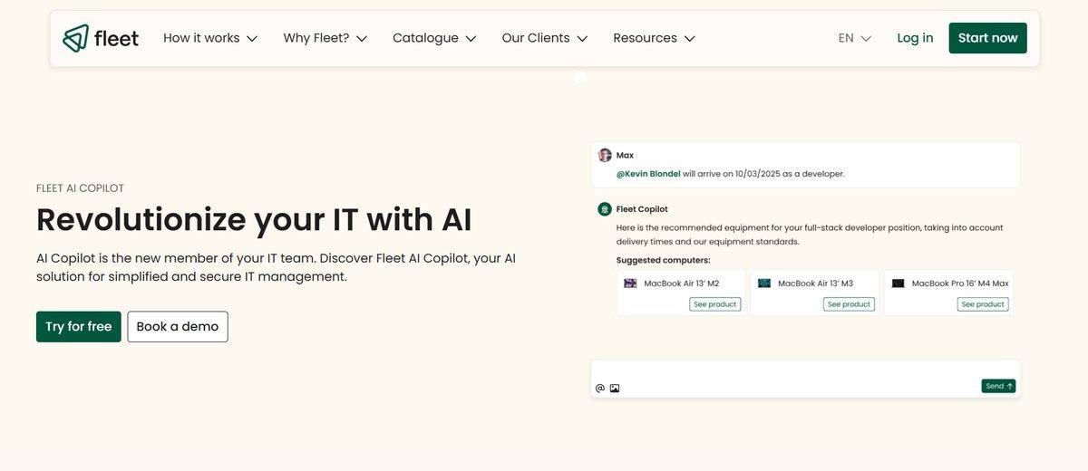Screen dimensions: 1088x471
Task: Open the Resources menu
Action: (654, 38)
